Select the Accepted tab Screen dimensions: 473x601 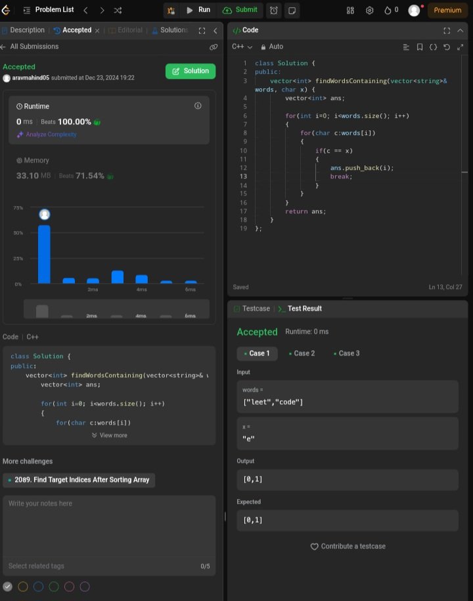[x=73, y=30]
